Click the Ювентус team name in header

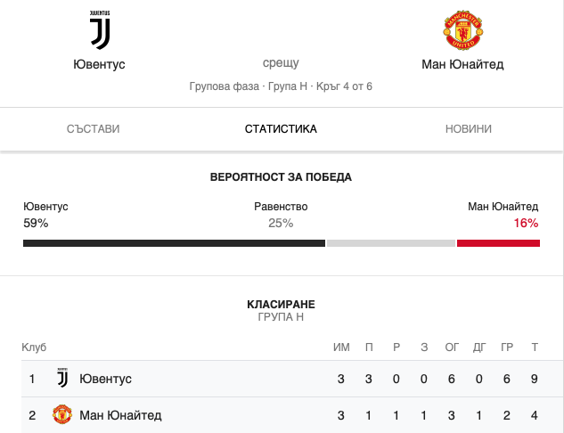pyautogui.click(x=99, y=64)
